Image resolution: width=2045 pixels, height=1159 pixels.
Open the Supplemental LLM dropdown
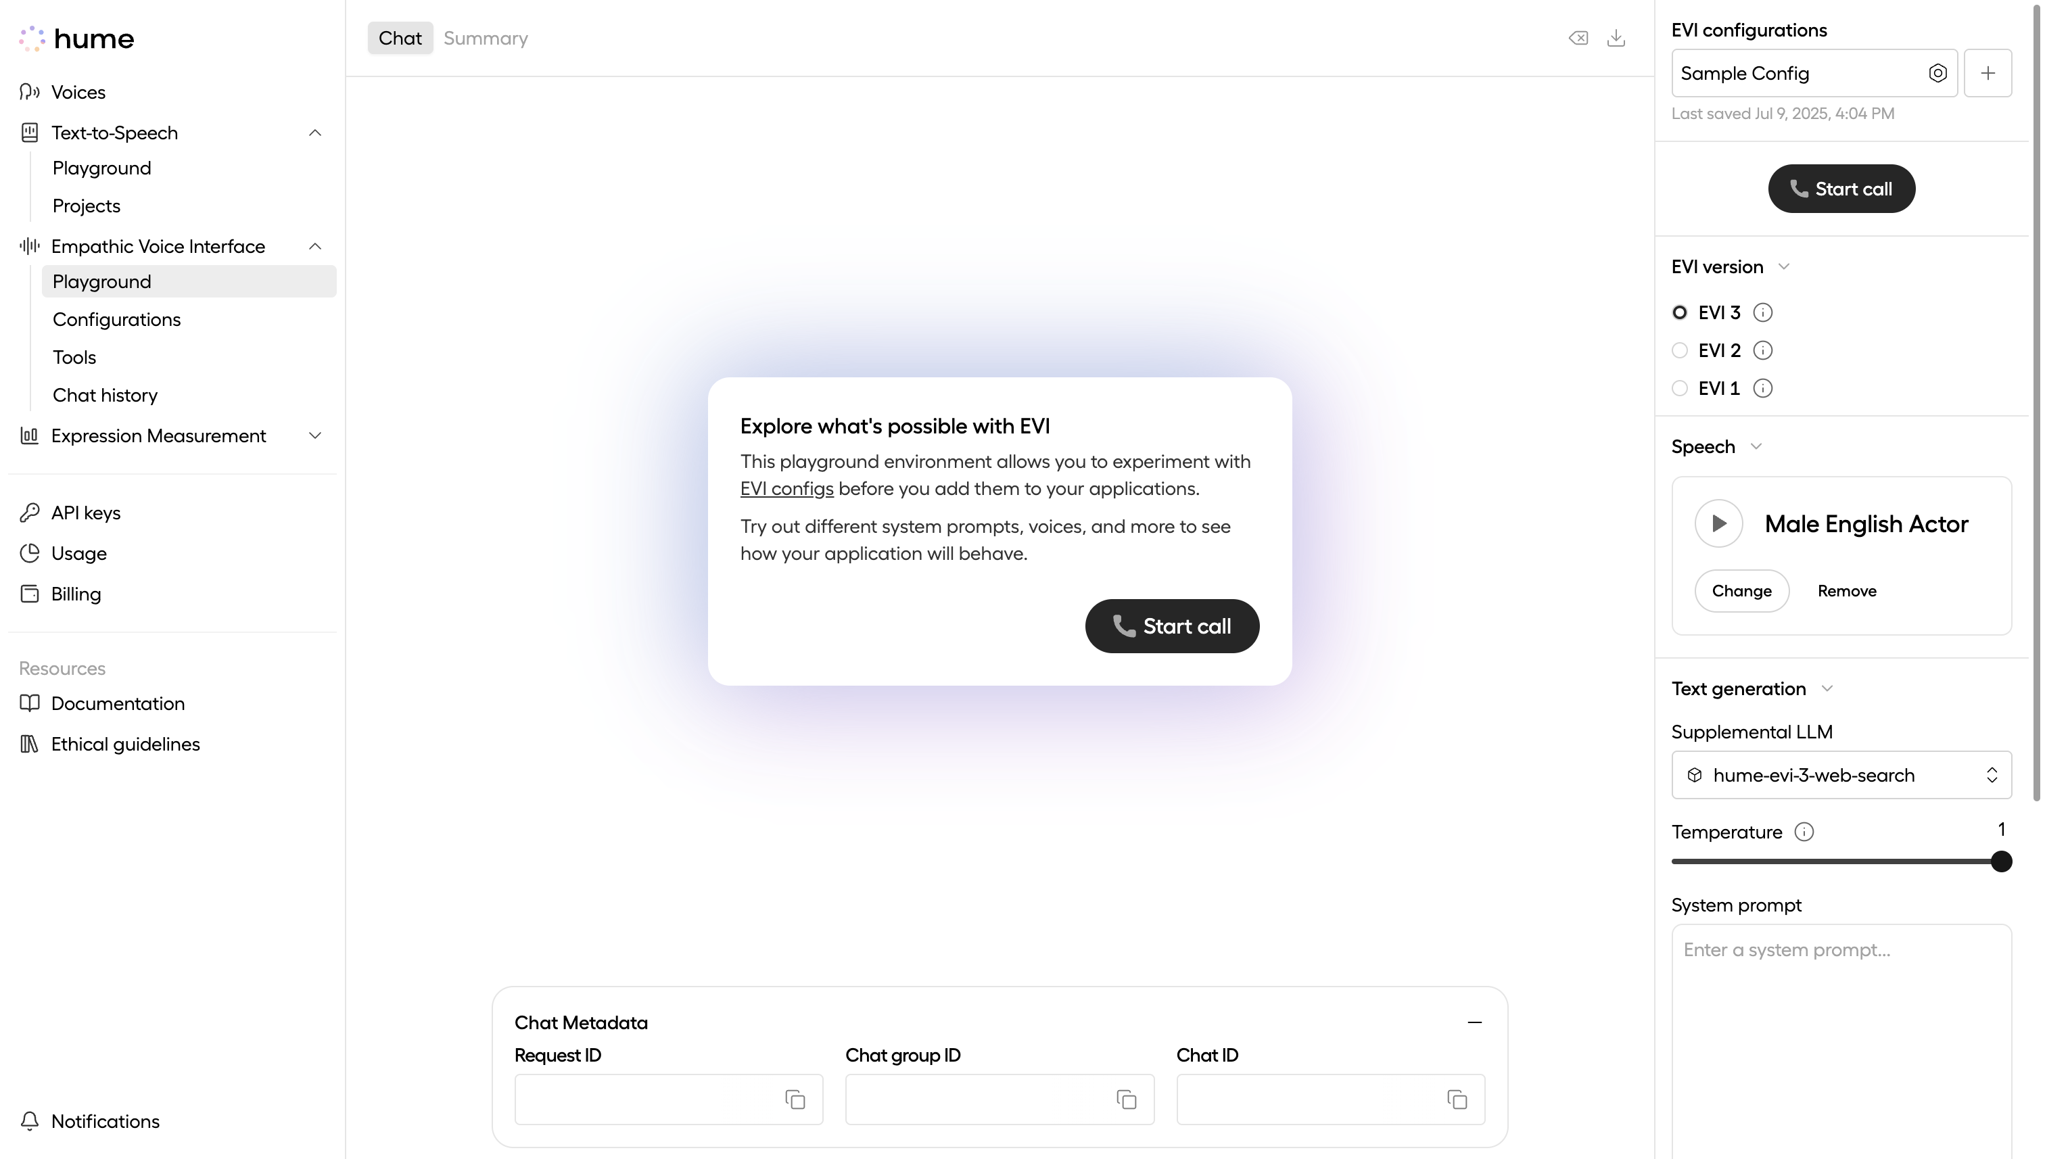click(1841, 776)
